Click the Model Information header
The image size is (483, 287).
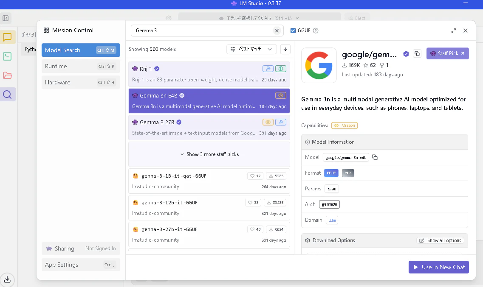[x=384, y=142]
